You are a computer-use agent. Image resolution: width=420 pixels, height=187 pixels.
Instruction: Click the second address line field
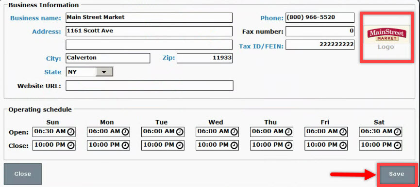149,45
